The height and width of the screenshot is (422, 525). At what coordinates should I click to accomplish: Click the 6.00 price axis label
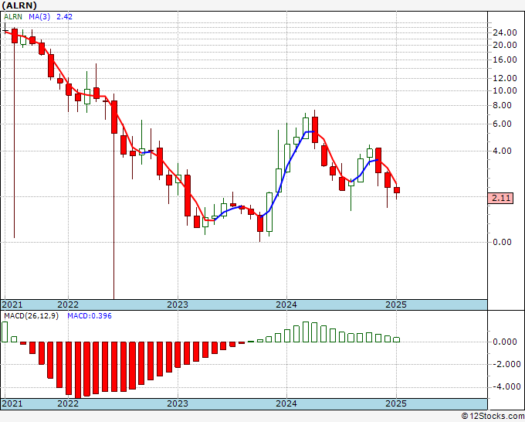click(x=503, y=124)
